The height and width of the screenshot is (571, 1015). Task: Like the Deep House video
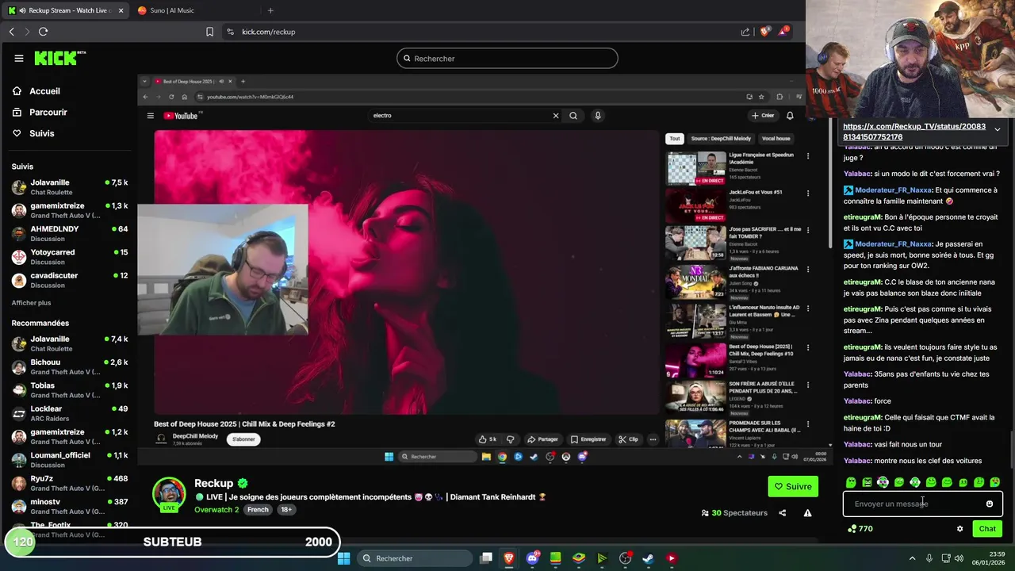tap(487, 439)
